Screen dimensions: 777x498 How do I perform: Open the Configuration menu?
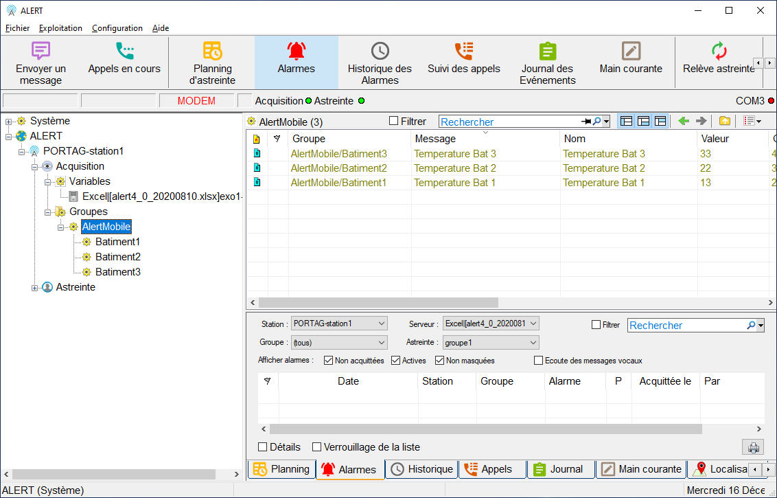click(x=117, y=28)
